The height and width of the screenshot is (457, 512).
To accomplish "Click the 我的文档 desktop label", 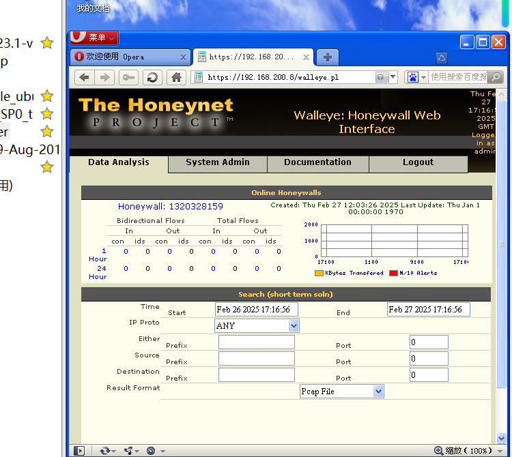I will coord(93,8).
